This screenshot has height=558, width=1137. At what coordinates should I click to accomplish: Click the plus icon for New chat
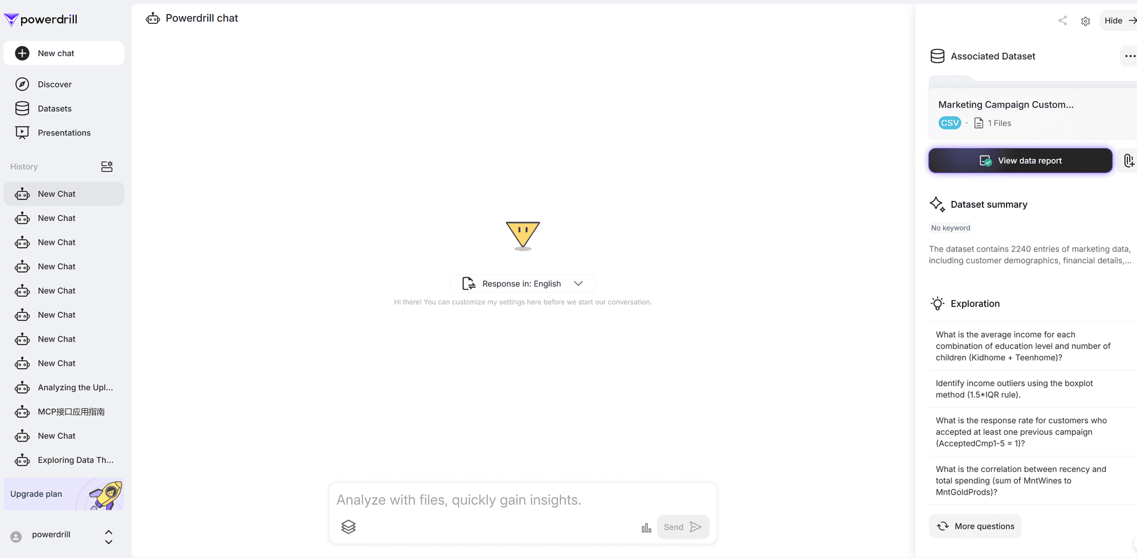pos(22,53)
